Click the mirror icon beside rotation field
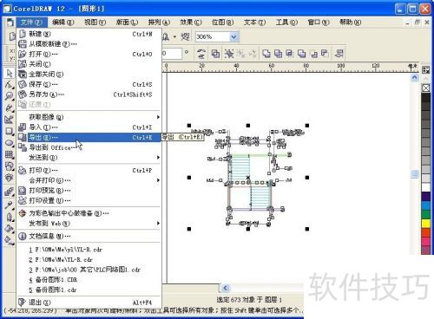 [x=201, y=54]
